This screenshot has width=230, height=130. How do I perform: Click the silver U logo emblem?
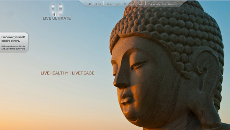pos(57,9)
